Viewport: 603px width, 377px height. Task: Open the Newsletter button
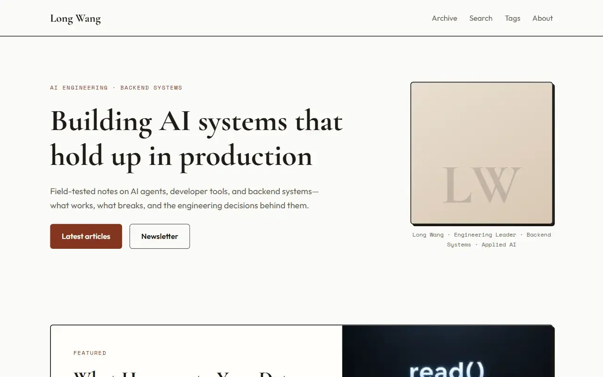click(x=160, y=236)
